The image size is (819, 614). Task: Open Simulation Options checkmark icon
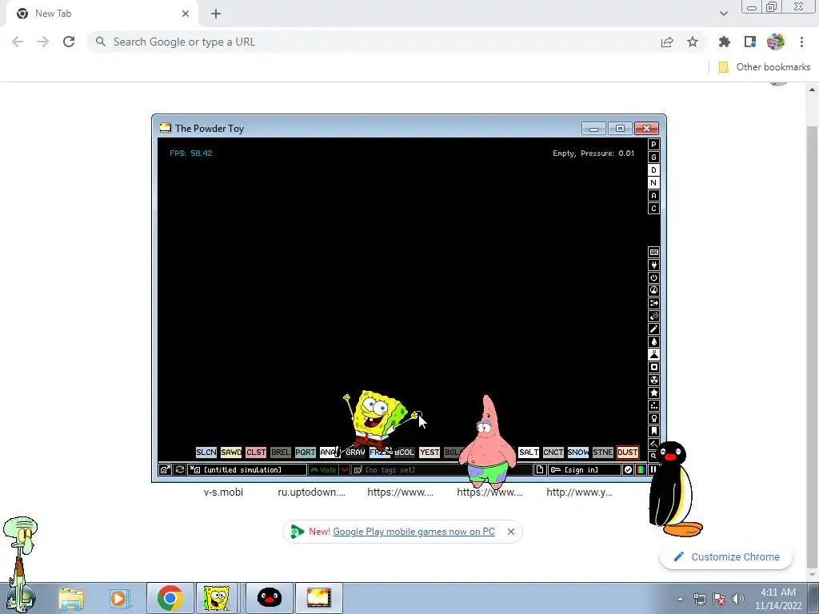628,470
